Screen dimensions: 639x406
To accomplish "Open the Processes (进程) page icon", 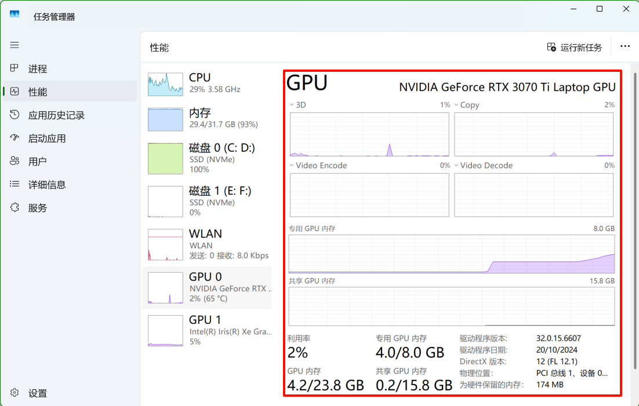I will (x=14, y=68).
